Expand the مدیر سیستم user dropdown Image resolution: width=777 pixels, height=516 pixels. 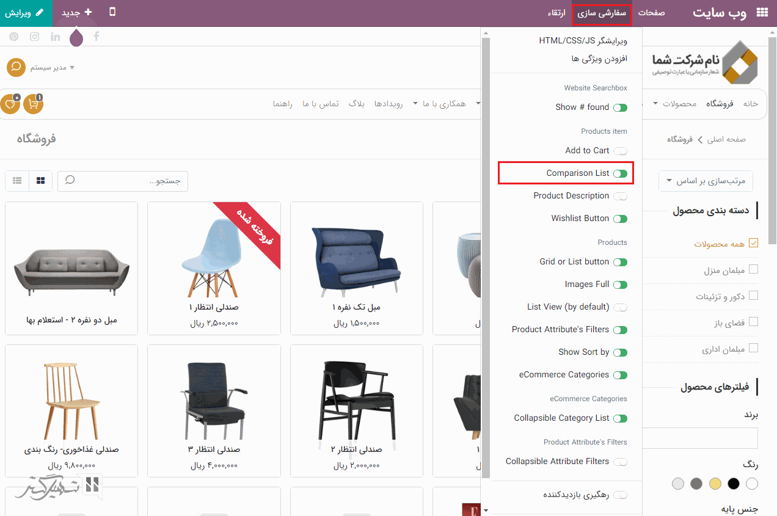pos(53,68)
